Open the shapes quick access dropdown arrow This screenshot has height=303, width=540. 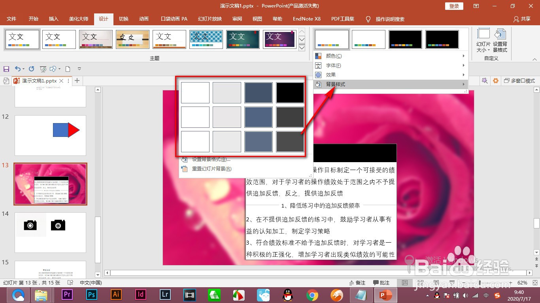pos(60,69)
